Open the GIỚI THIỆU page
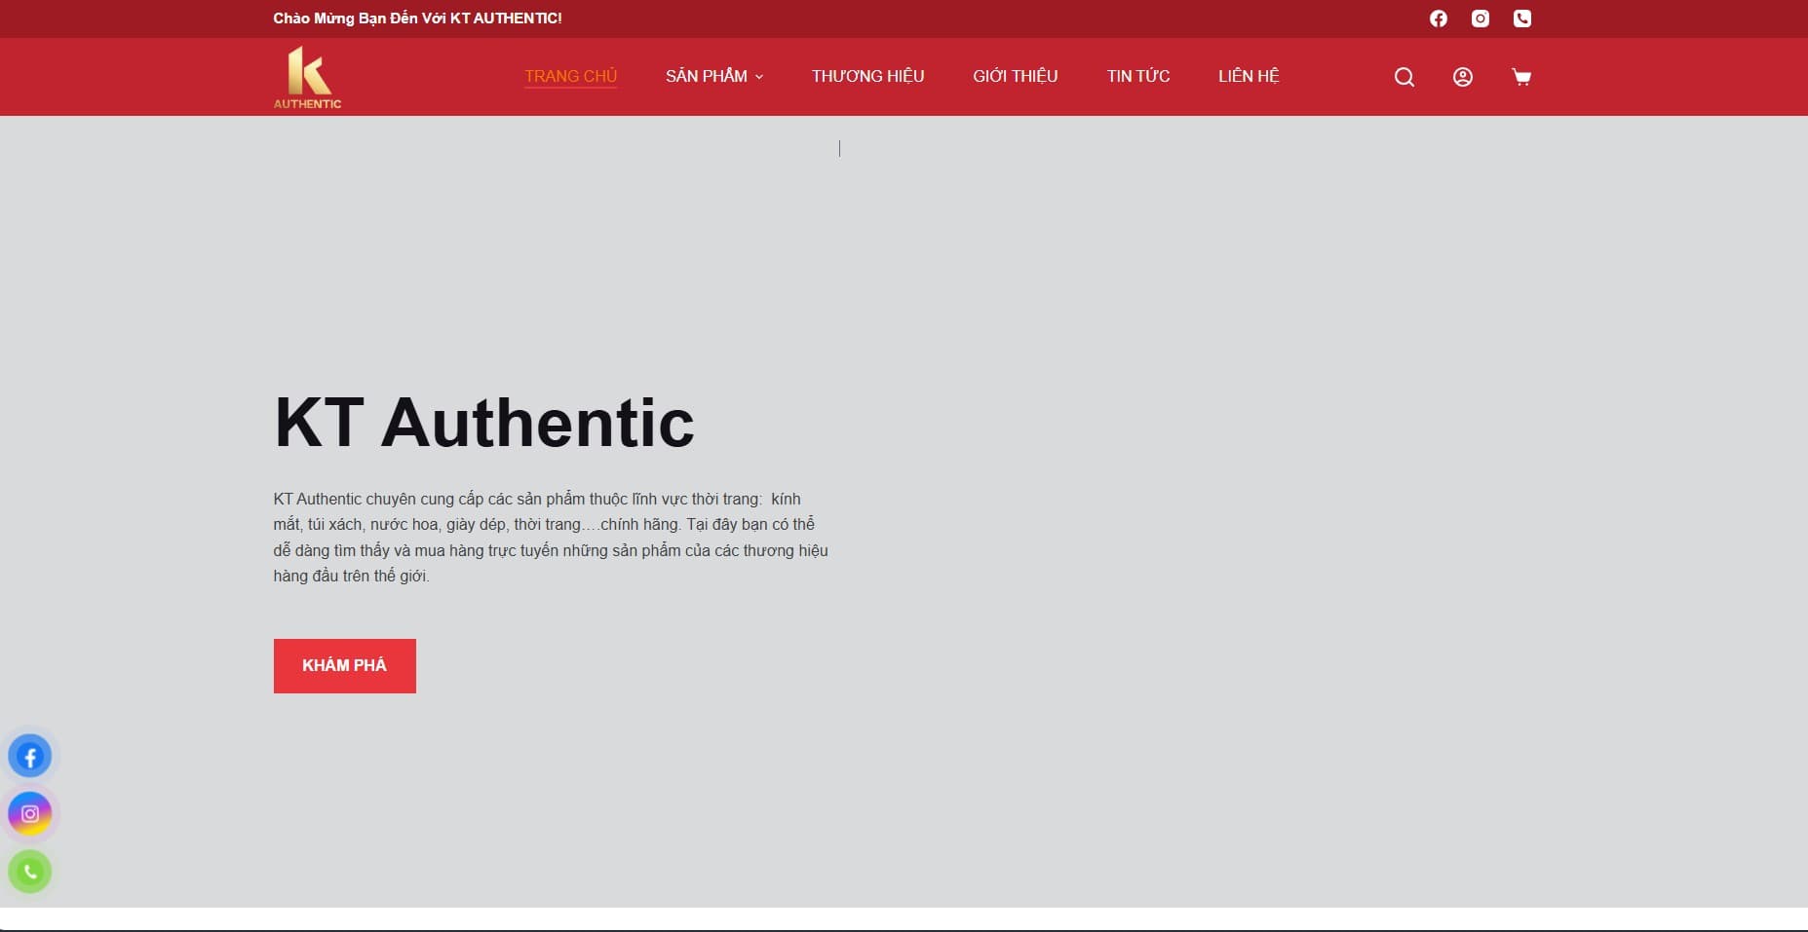Screen dimensions: 1808x932 (x=1016, y=76)
